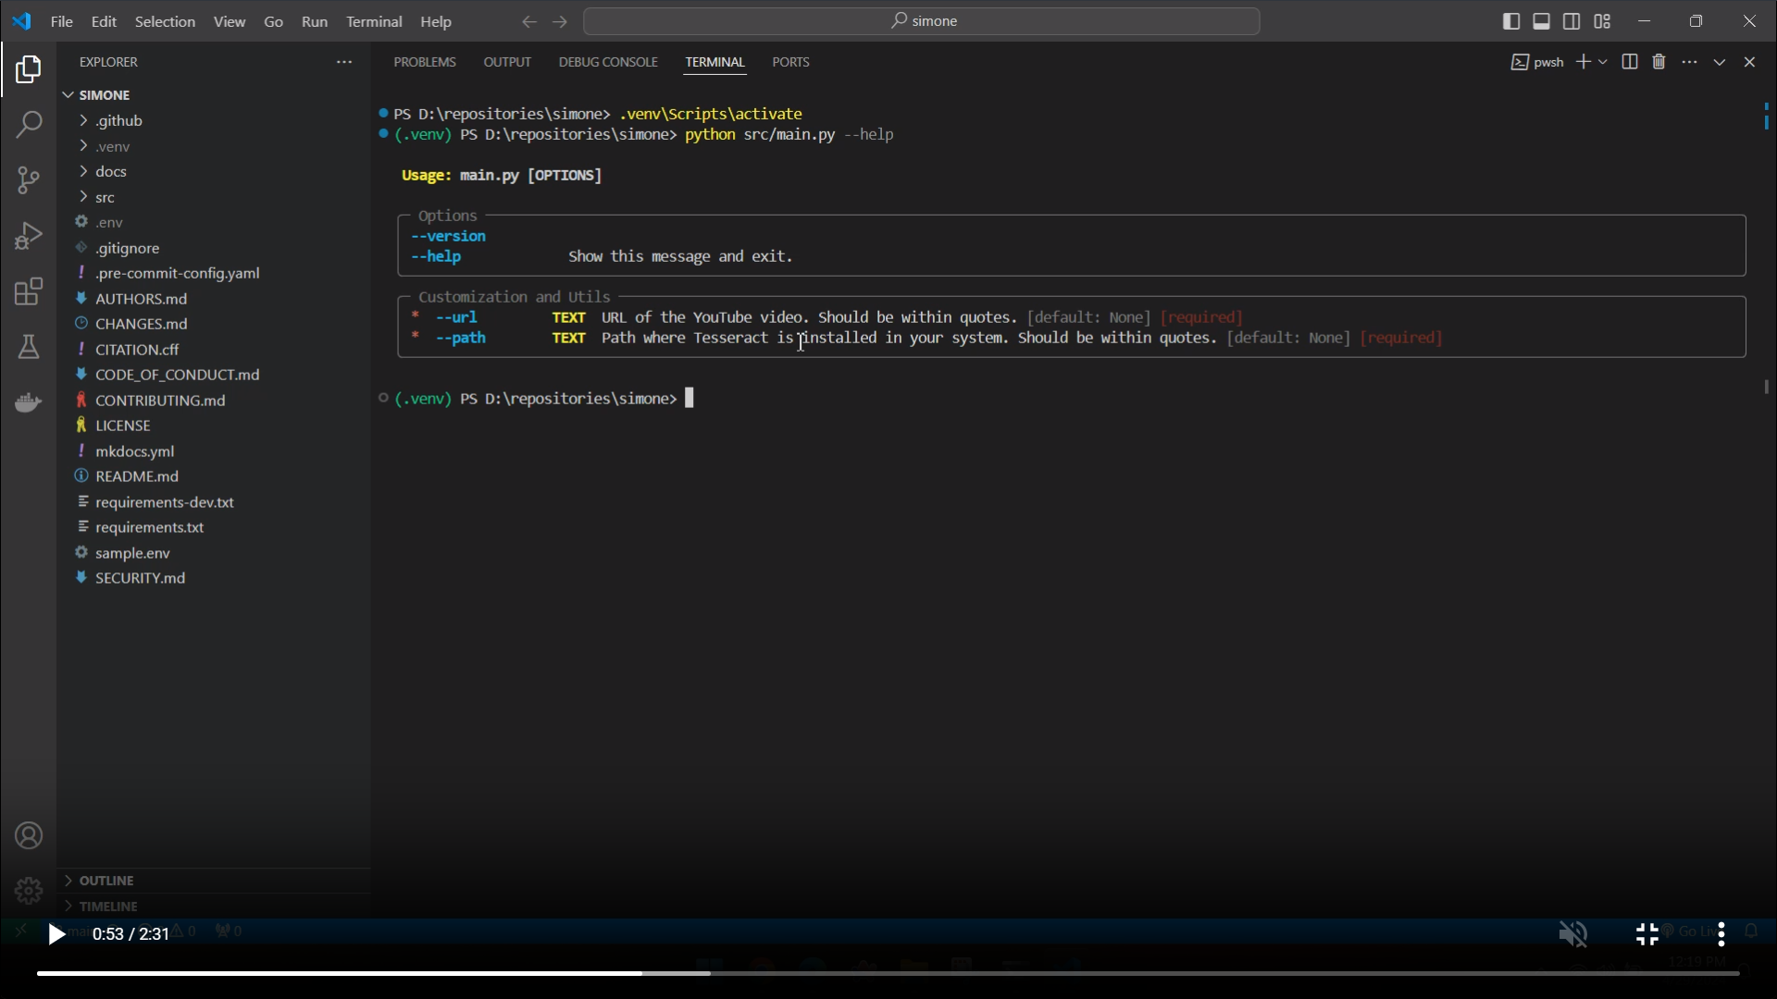Switch to the PROBLEMS tab
The image size is (1777, 999).
point(425,62)
